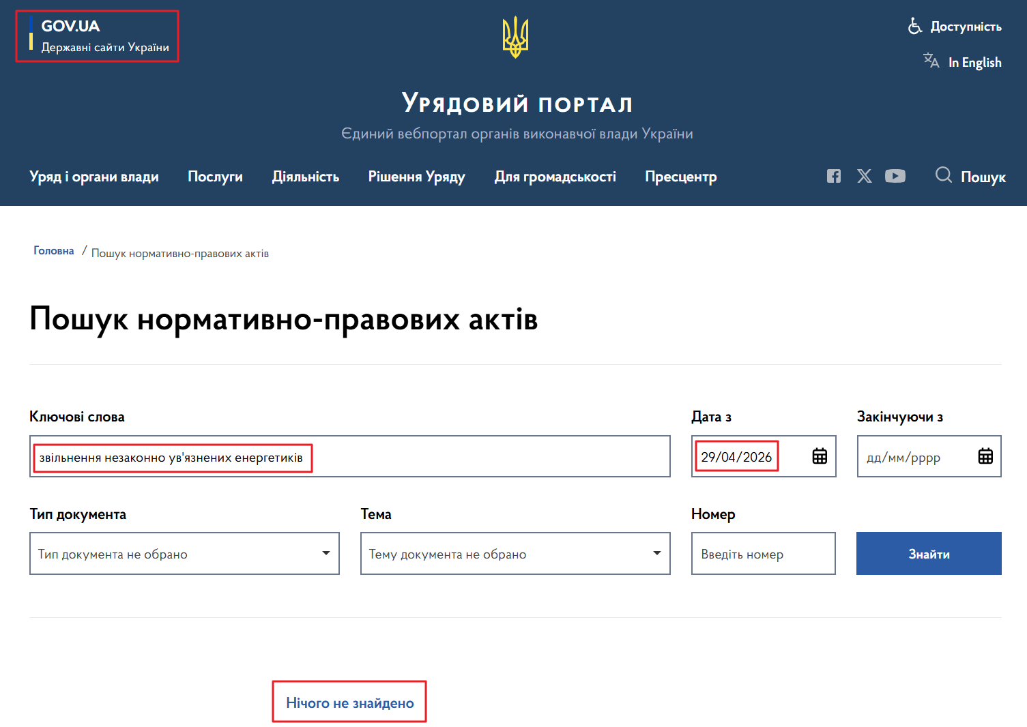Click the Ключові слова label
This screenshot has width=1027, height=727.
point(77,417)
